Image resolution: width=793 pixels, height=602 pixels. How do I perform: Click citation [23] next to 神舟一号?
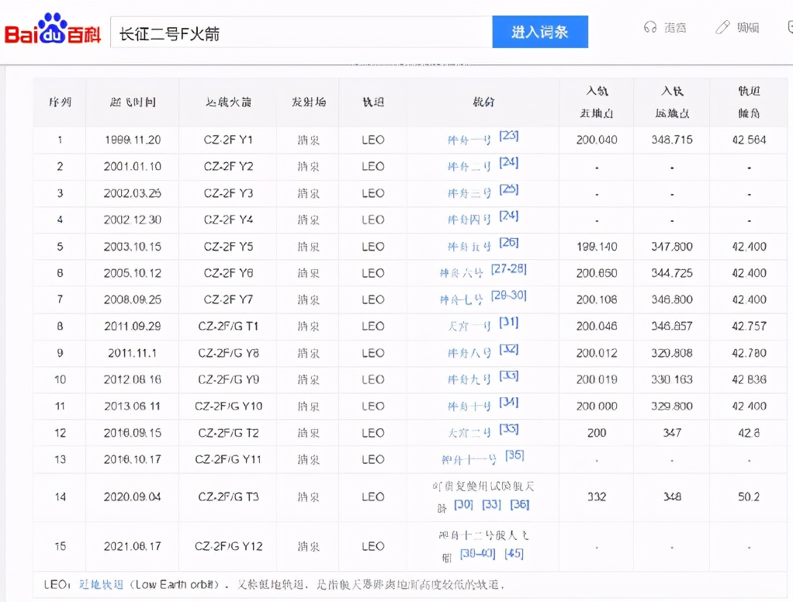[x=507, y=134]
